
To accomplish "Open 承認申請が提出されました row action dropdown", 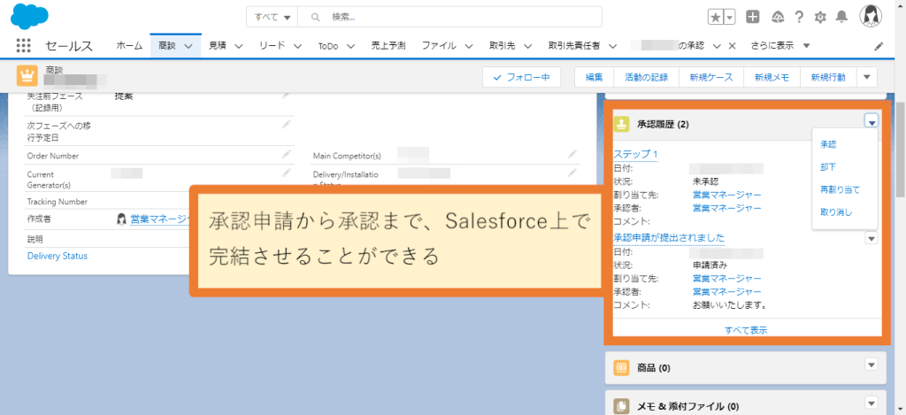I will click(871, 237).
